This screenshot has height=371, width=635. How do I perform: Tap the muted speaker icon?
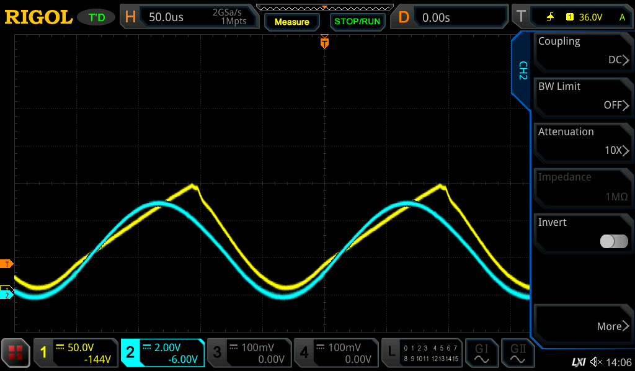click(596, 362)
